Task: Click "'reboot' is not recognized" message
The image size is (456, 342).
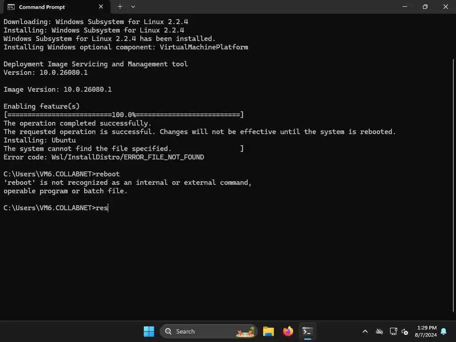Action: point(127,183)
